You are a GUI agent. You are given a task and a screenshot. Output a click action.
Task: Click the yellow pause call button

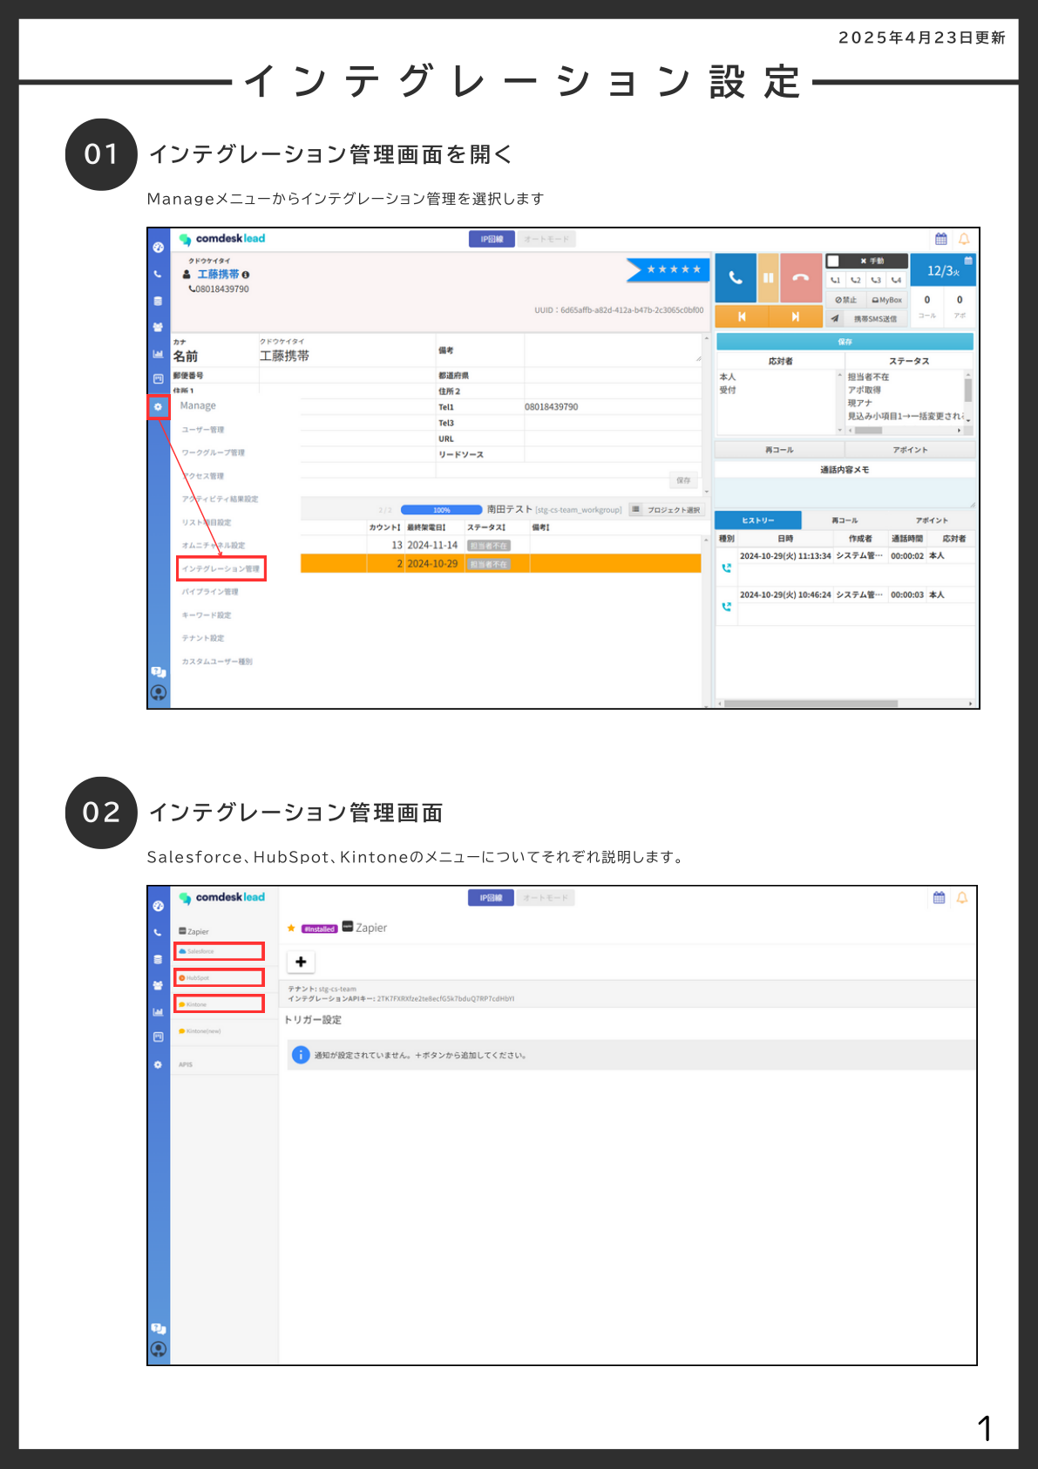[768, 277]
